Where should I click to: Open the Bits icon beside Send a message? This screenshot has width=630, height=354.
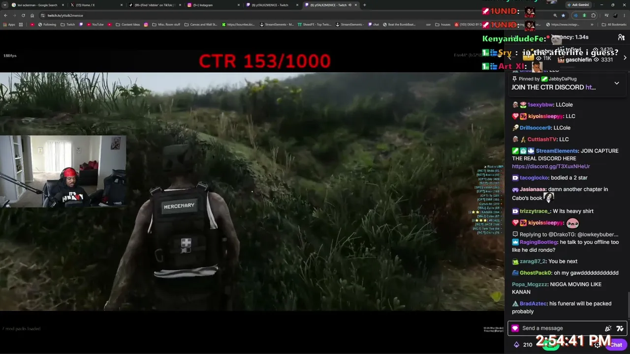[515, 328]
